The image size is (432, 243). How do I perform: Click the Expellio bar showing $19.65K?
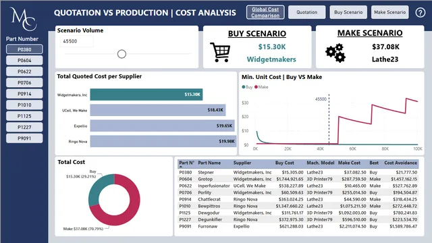(162, 126)
